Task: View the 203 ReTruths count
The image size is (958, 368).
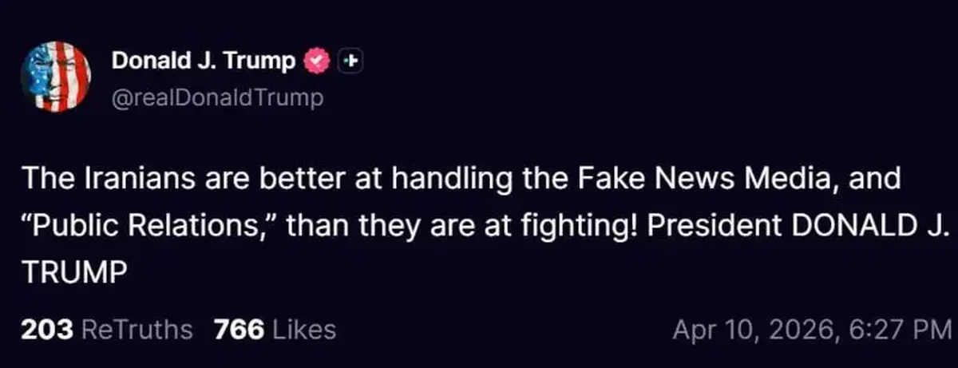Action: 106,329
